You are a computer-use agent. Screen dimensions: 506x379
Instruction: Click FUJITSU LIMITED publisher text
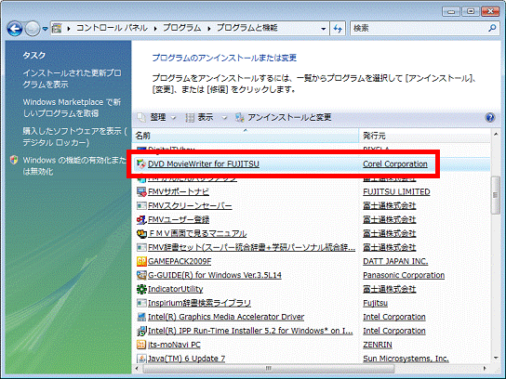tap(396, 192)
